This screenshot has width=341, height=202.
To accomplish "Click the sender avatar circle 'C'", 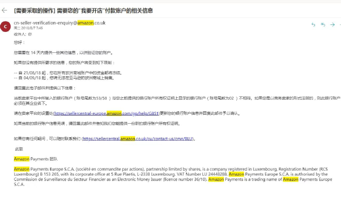I will tap(5, 26).
